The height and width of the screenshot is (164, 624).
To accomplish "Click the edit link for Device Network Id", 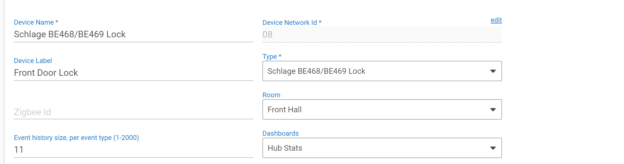I will click(x=496, y=20).
